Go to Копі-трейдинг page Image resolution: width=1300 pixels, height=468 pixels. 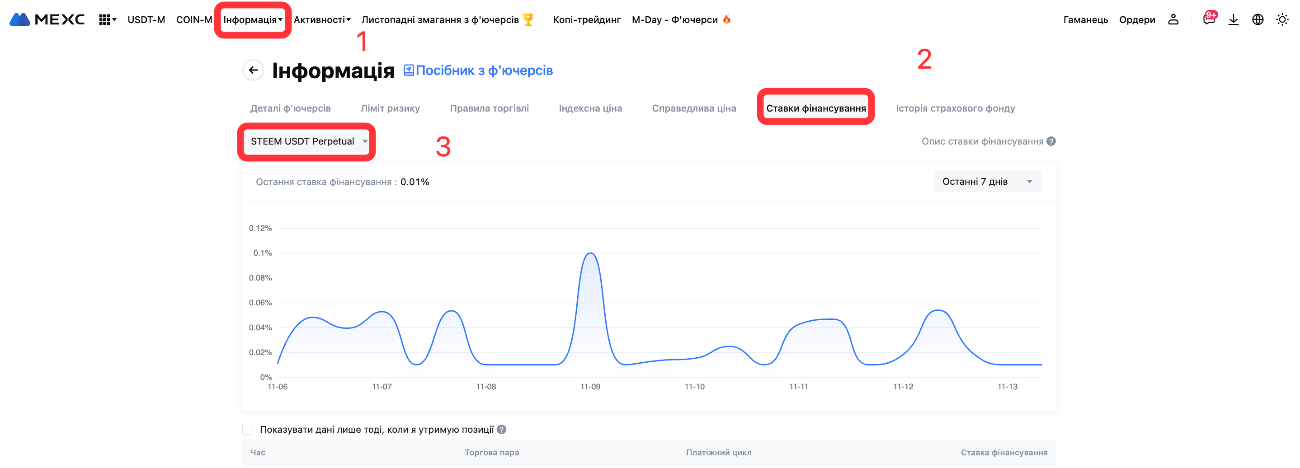coord(586,20)
